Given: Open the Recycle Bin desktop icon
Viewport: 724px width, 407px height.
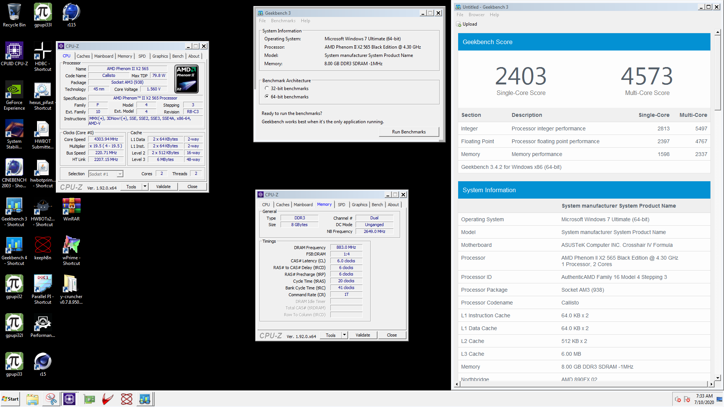Looking at the screenshot, I should [x=14, y=15].
